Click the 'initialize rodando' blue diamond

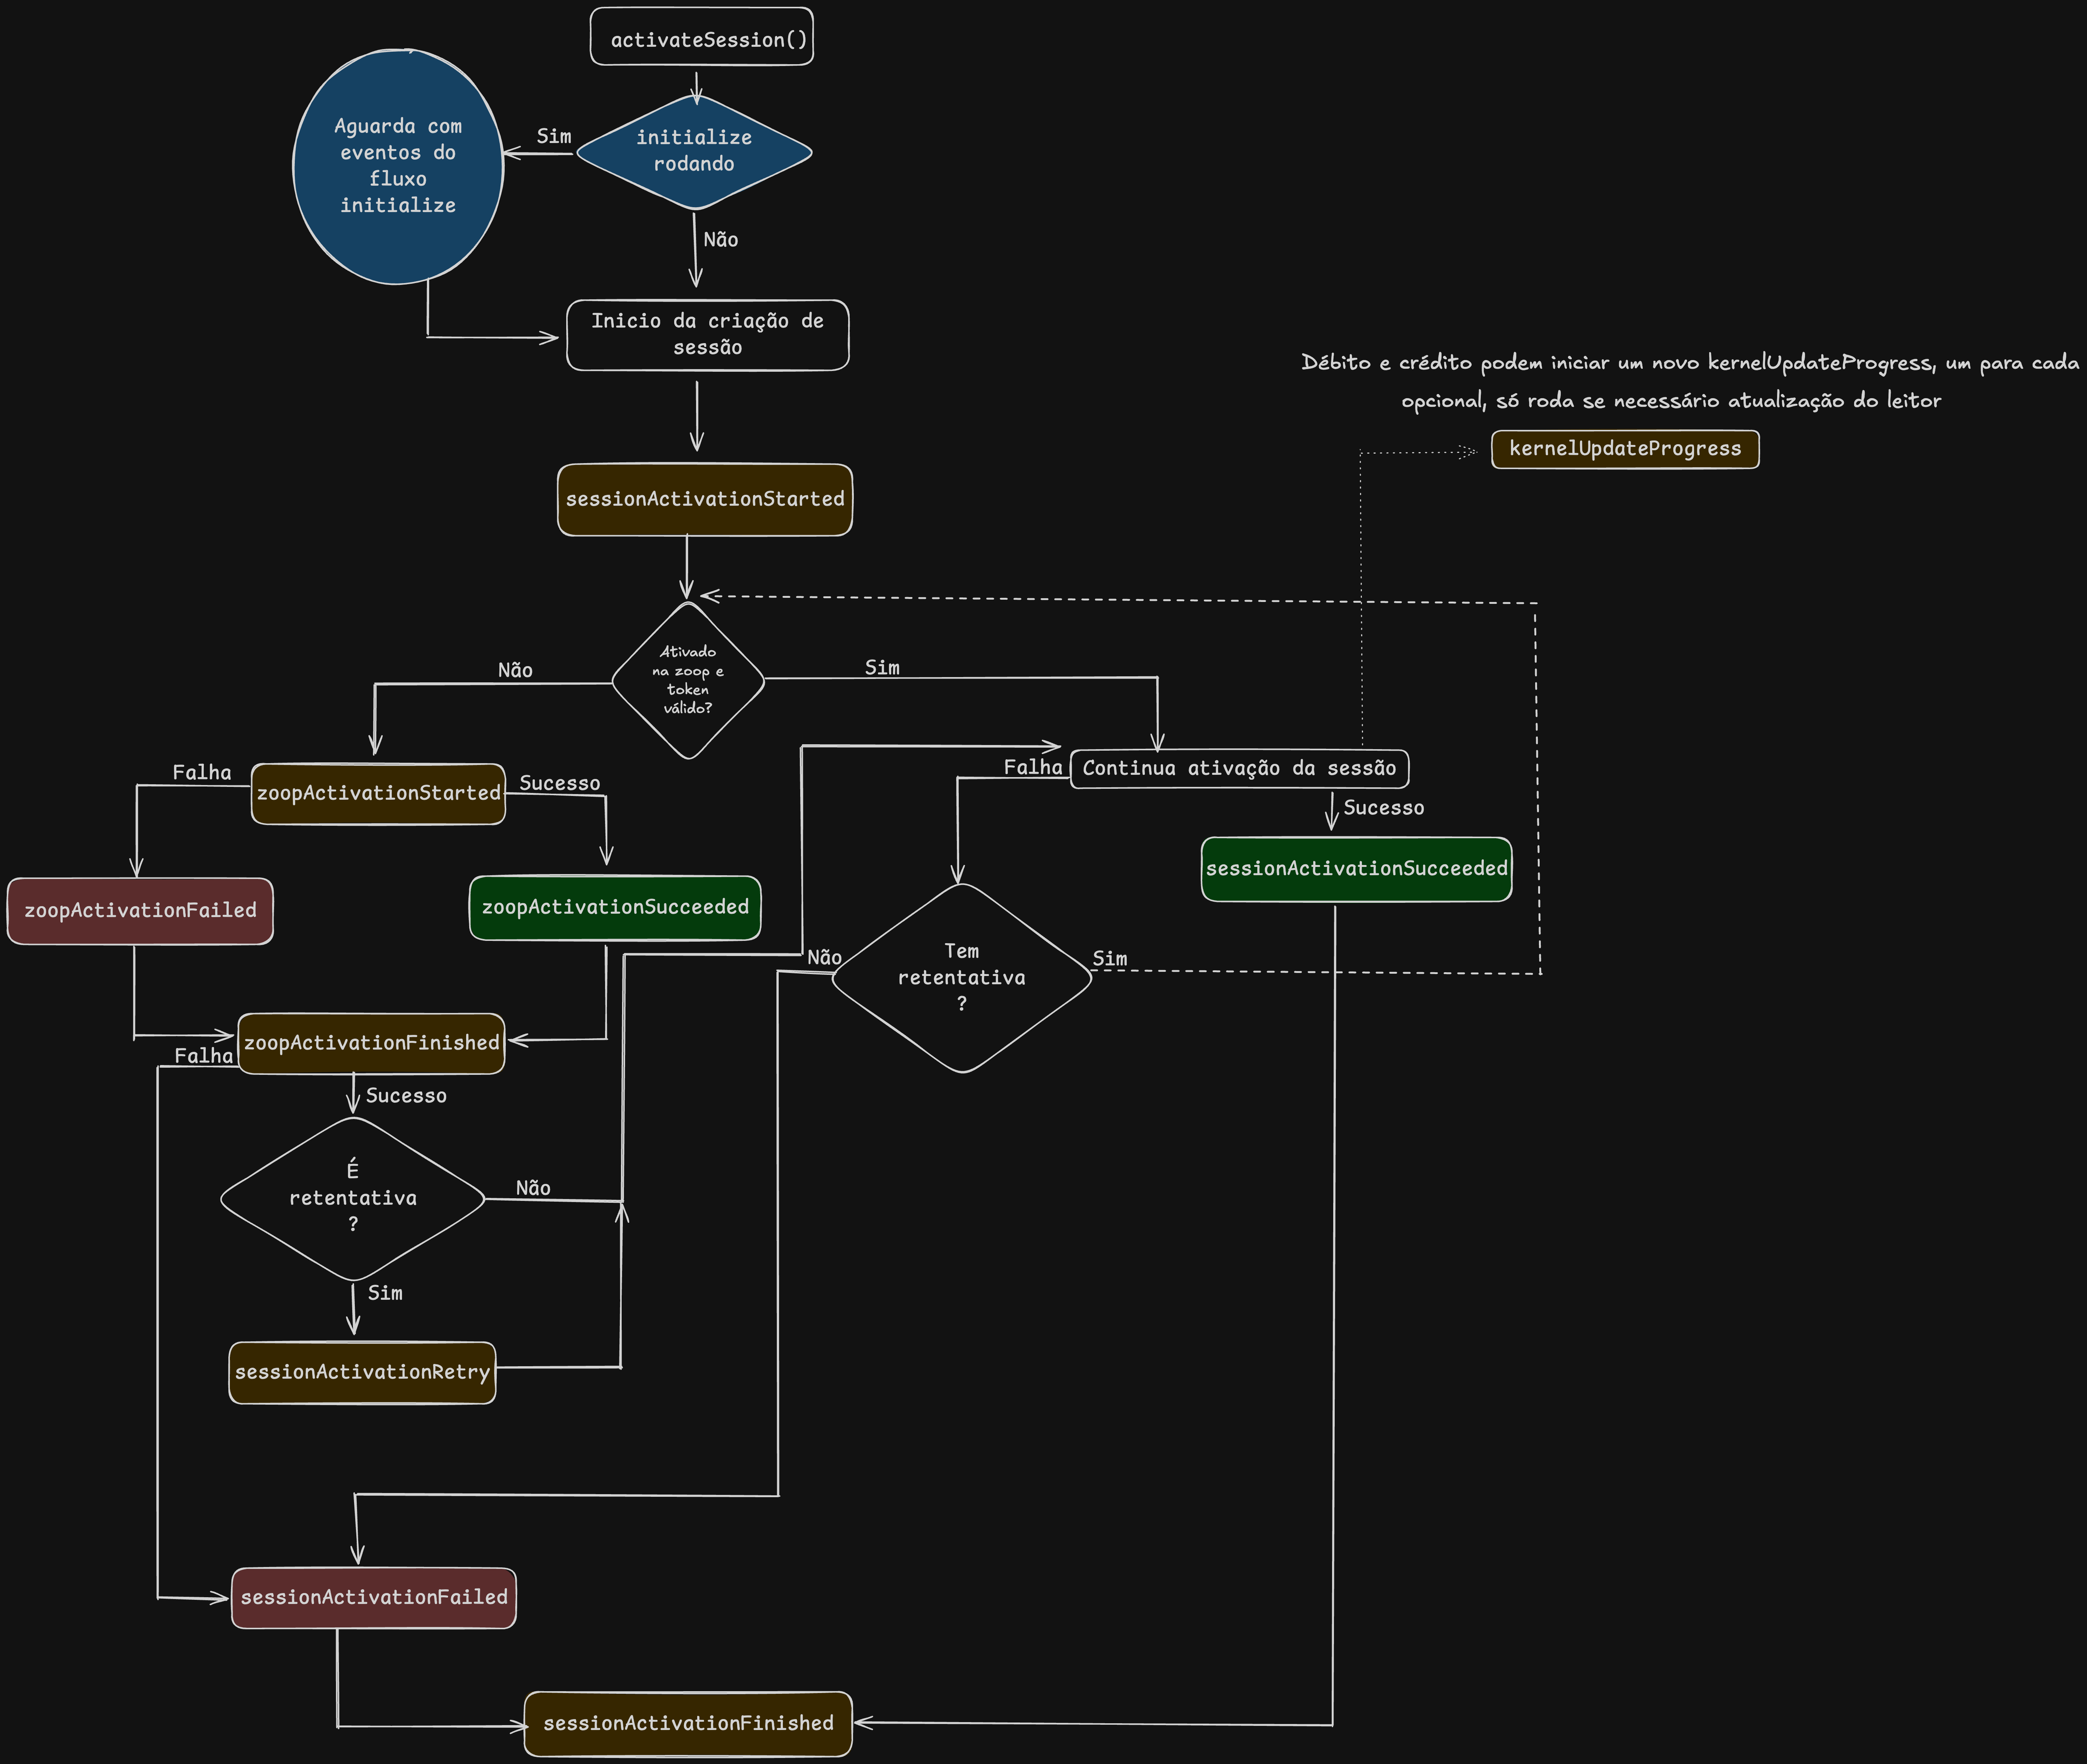pyautogui.click(x=694, y=152)
